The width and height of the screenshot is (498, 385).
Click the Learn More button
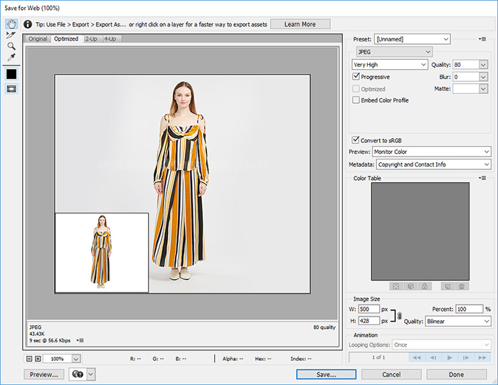pos(300,24)
